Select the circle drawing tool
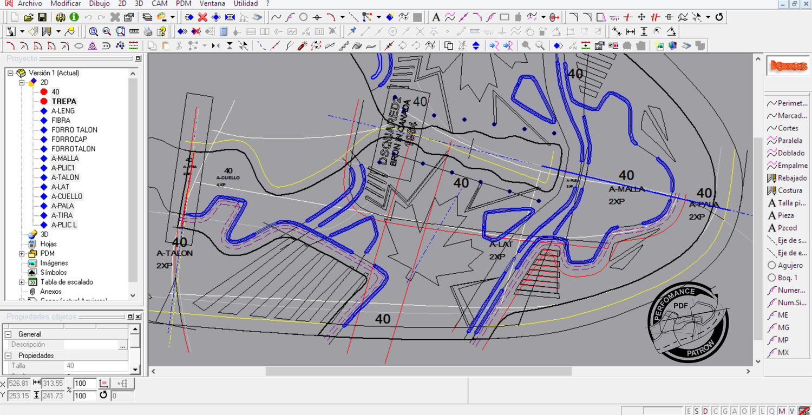 coord(304,17)
